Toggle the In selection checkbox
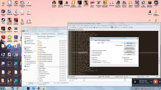The width and height of the screenshot is (161, 90). click(116, 45)
